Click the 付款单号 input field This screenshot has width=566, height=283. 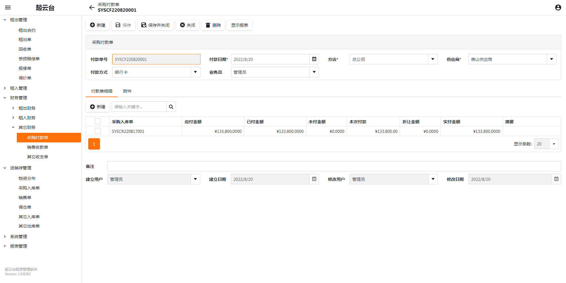tap(156, 59)
